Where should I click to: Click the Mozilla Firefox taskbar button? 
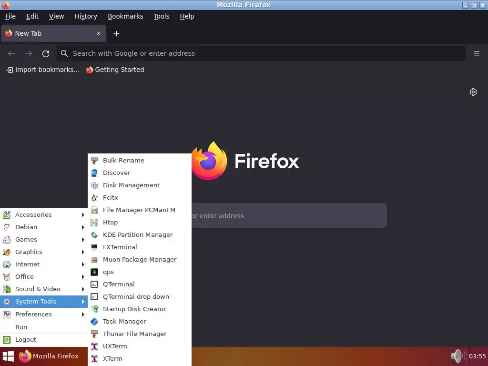click(x=49, y=356)
